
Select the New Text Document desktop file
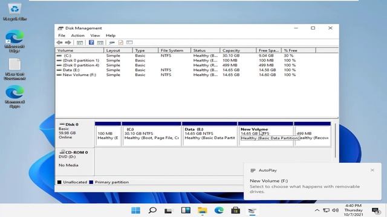click(x=15, y=69)
